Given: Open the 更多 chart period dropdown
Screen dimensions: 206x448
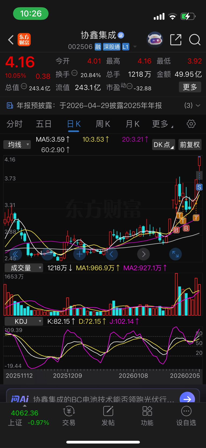Looking at the screenshot, I should tap(163, 124).
